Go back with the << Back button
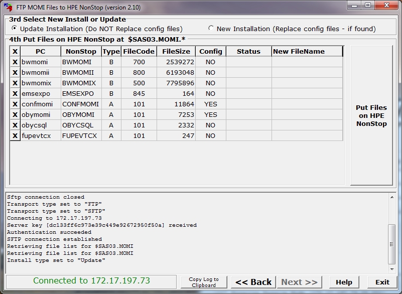The image size is (402, 294). tap(253, 282)
